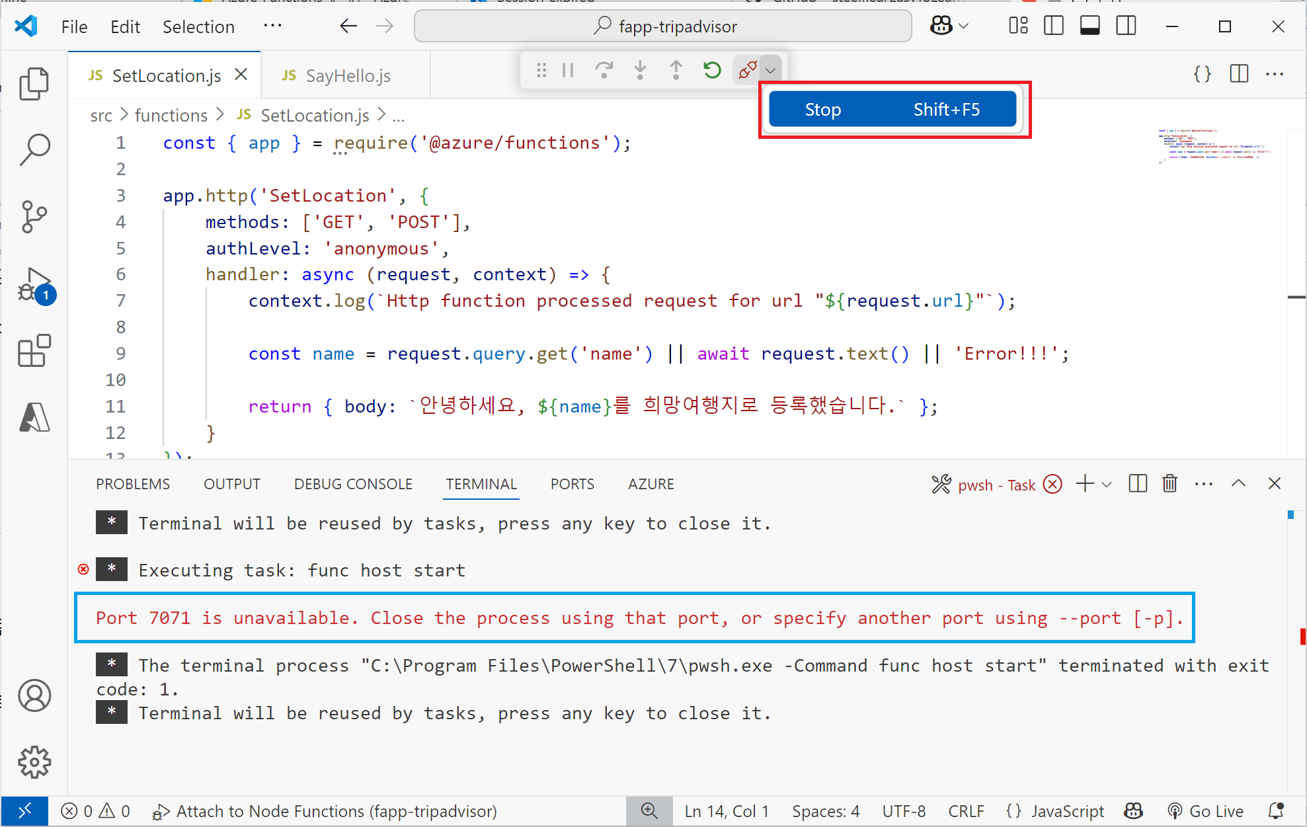Viewport: 1307px width, 827px height.
Task: Open the Copilot chat dropdown arrow
Action: click(x=964, y=26)
